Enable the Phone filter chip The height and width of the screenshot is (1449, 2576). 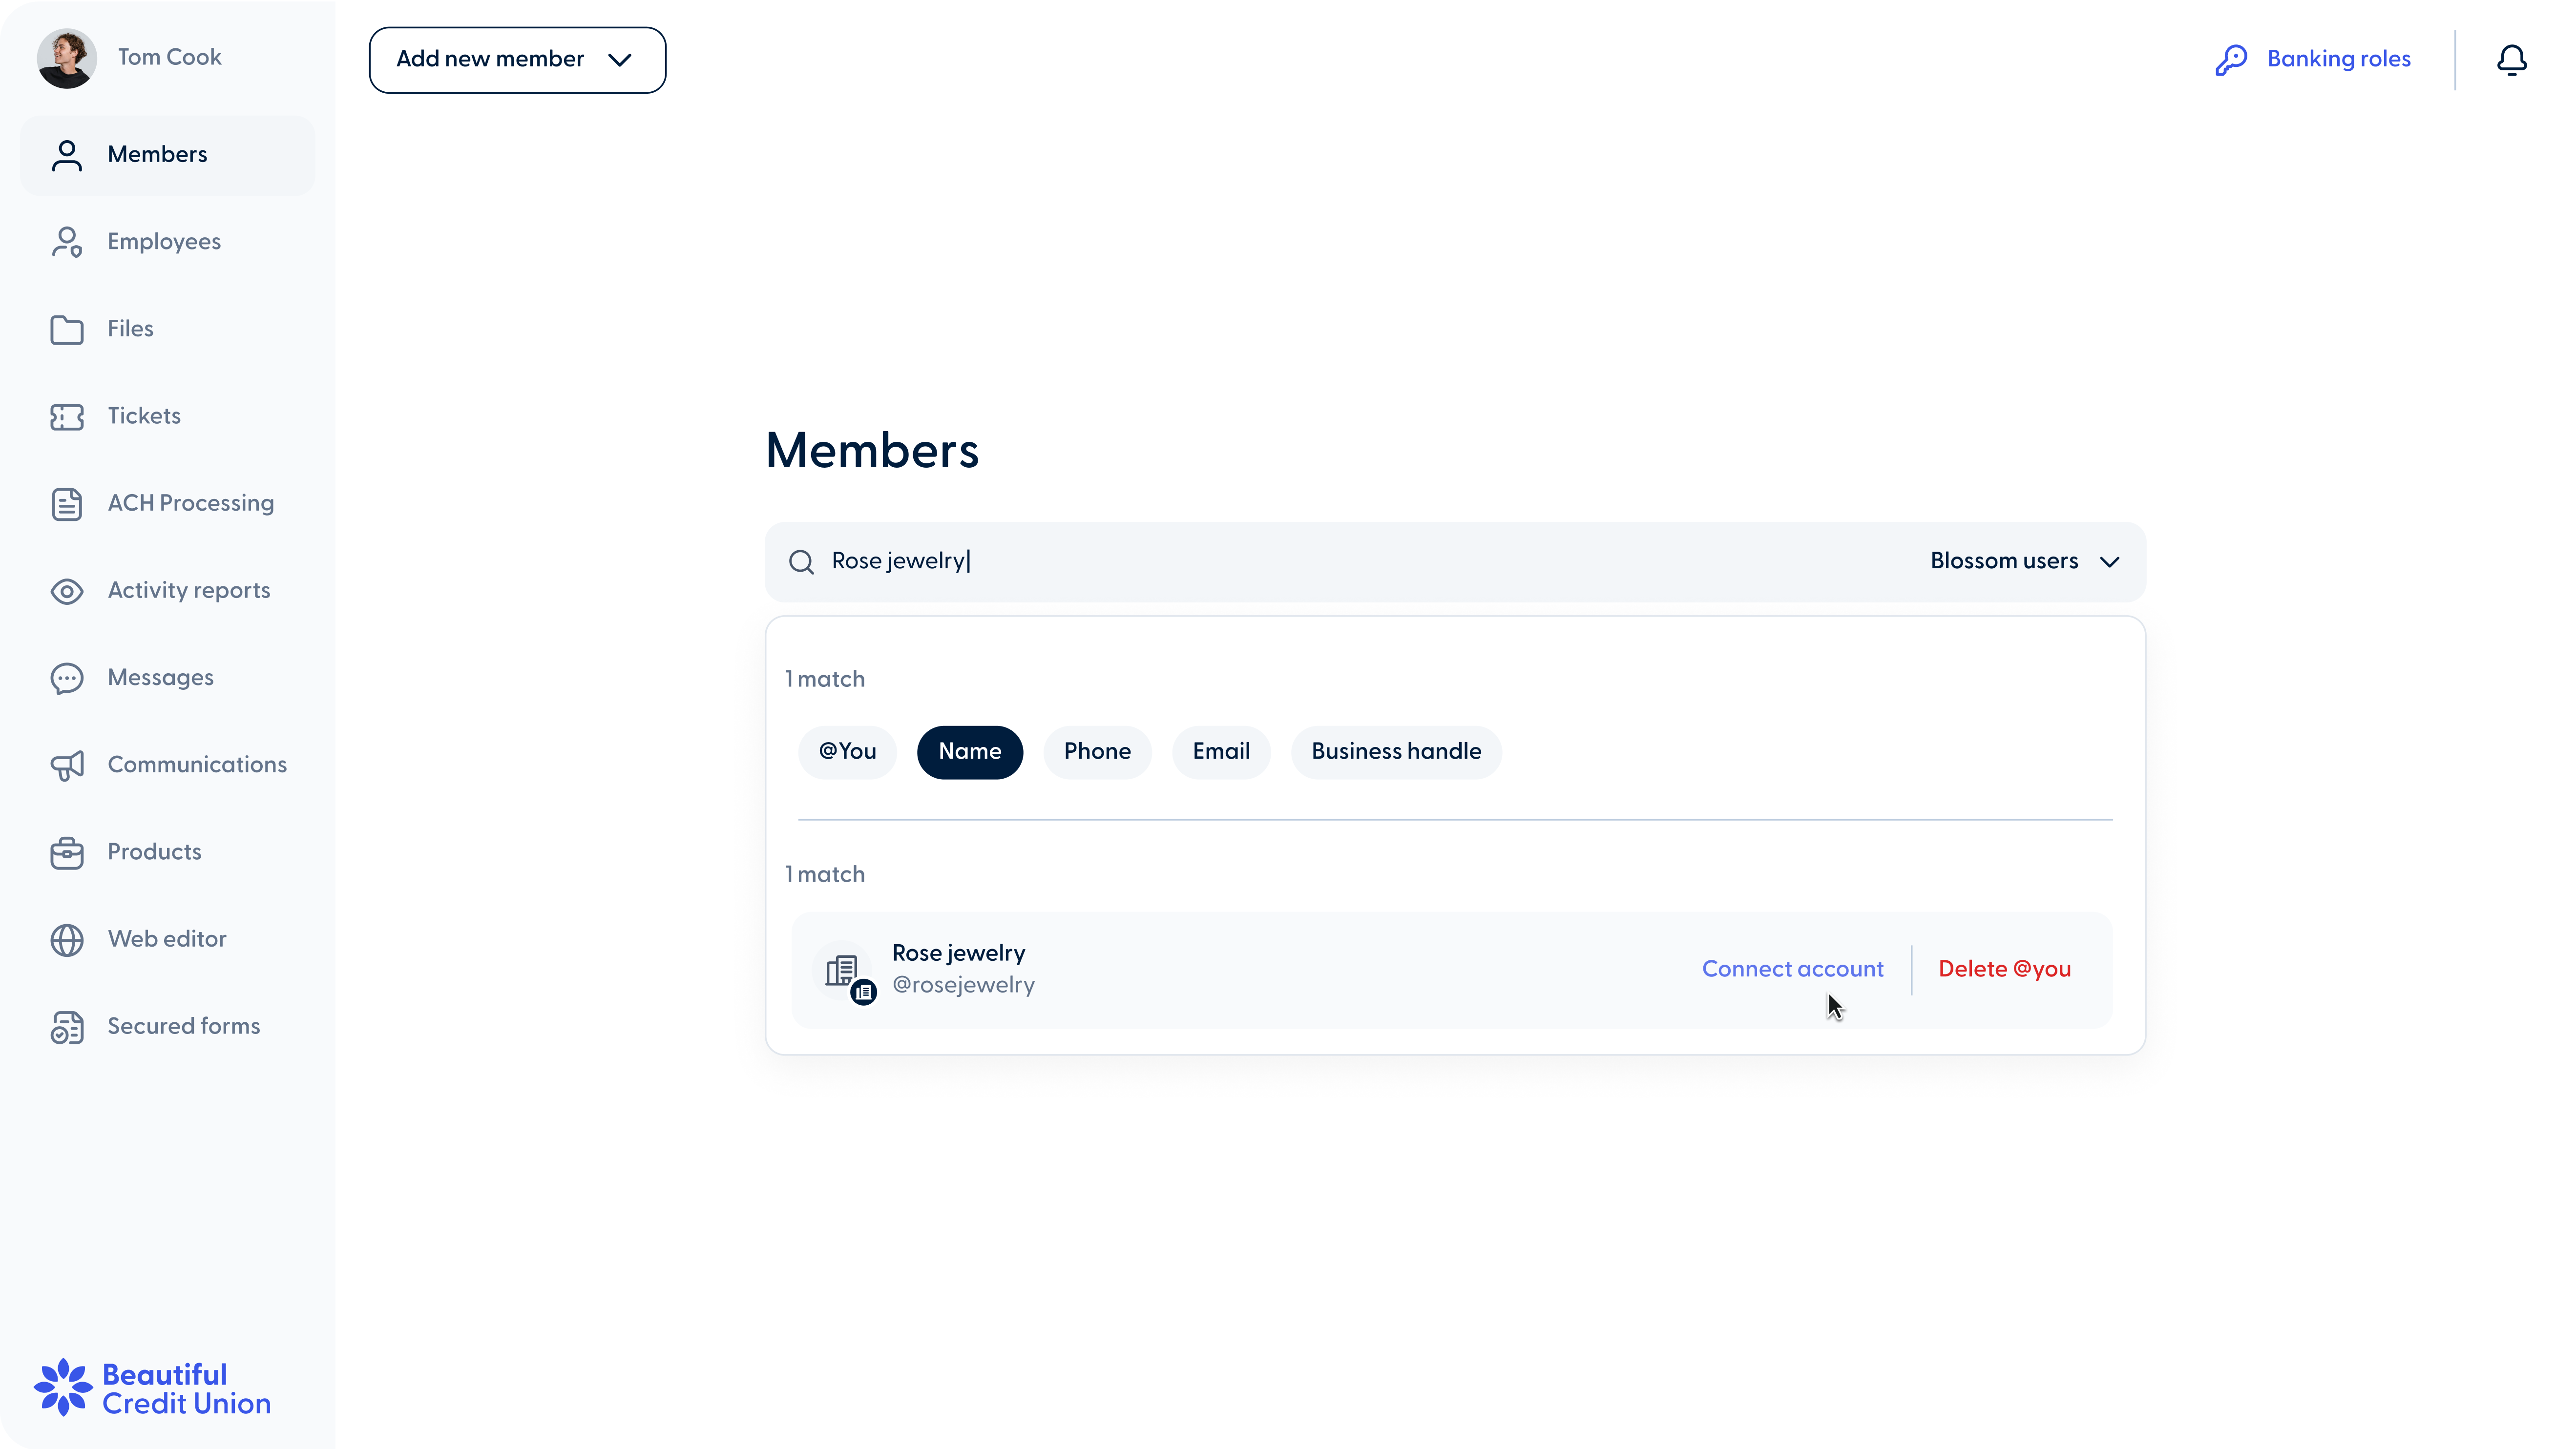[1096, 752]
